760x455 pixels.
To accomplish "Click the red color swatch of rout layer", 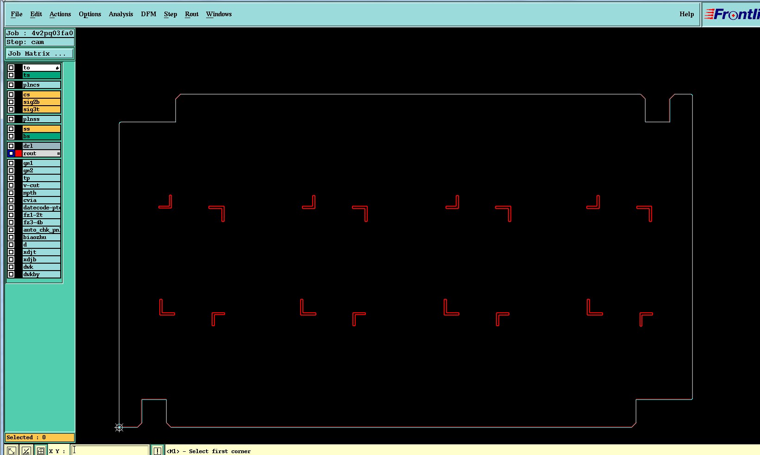I will (x=19, y=153).
